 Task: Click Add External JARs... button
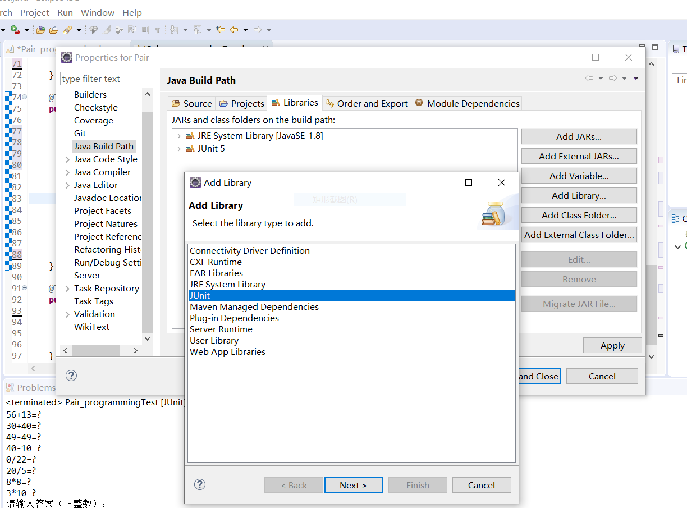(x=579, y=156)
